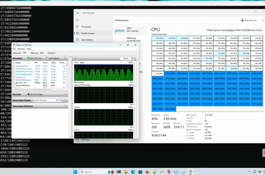Collapse the Processes section chevron

(65, 58)
